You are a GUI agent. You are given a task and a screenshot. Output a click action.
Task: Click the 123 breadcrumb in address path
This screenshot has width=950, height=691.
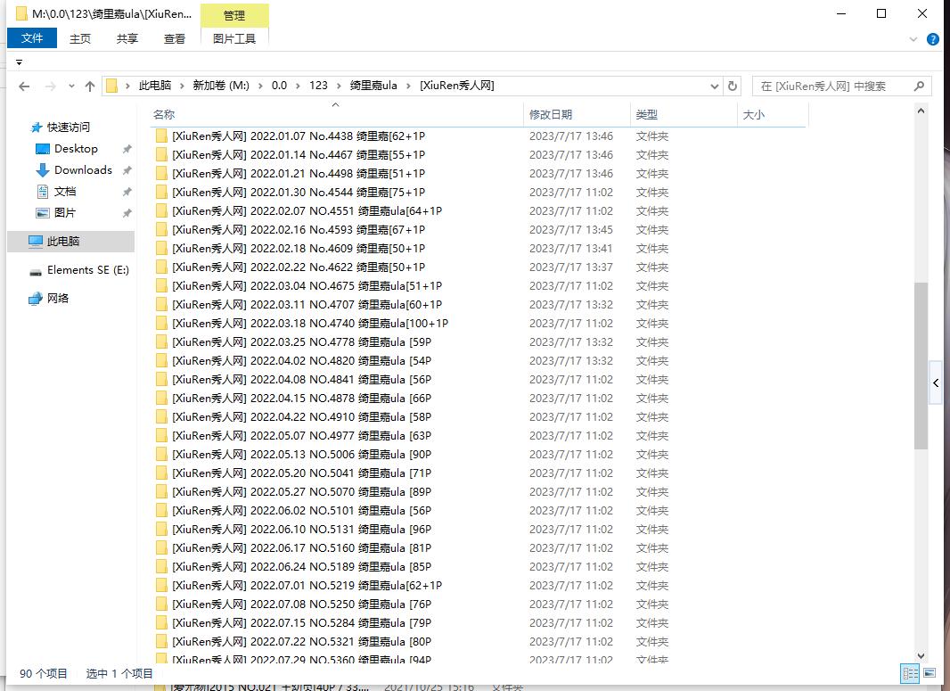318,86
